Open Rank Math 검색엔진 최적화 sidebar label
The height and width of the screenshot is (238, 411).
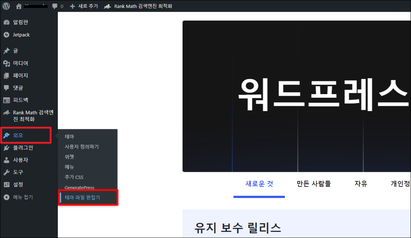pyautogui.click(x=33, y=116)
